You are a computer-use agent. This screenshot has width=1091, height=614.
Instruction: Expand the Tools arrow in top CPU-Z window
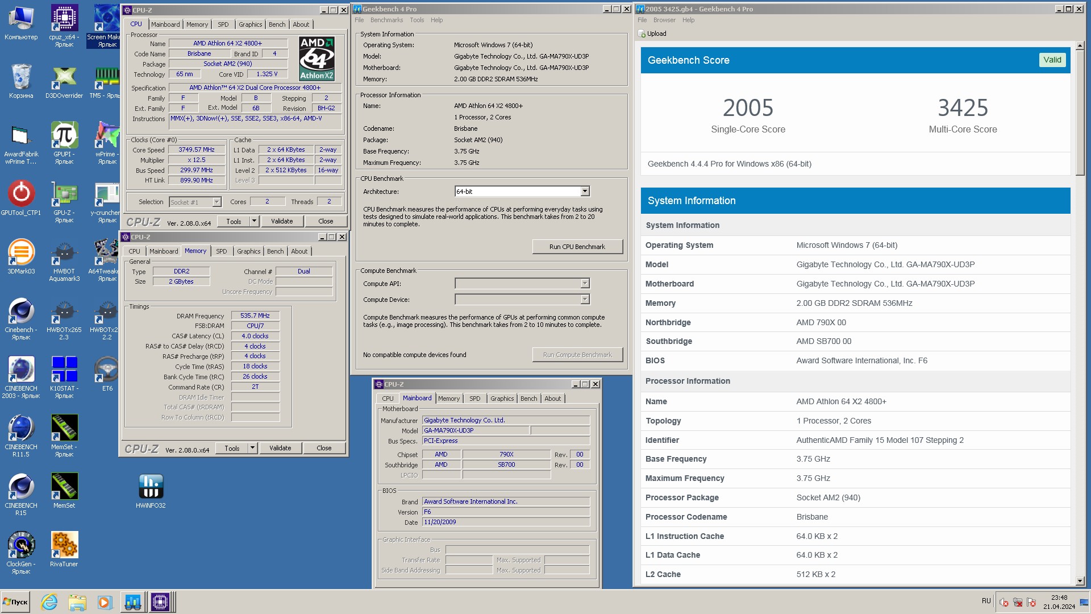point(254,221)
